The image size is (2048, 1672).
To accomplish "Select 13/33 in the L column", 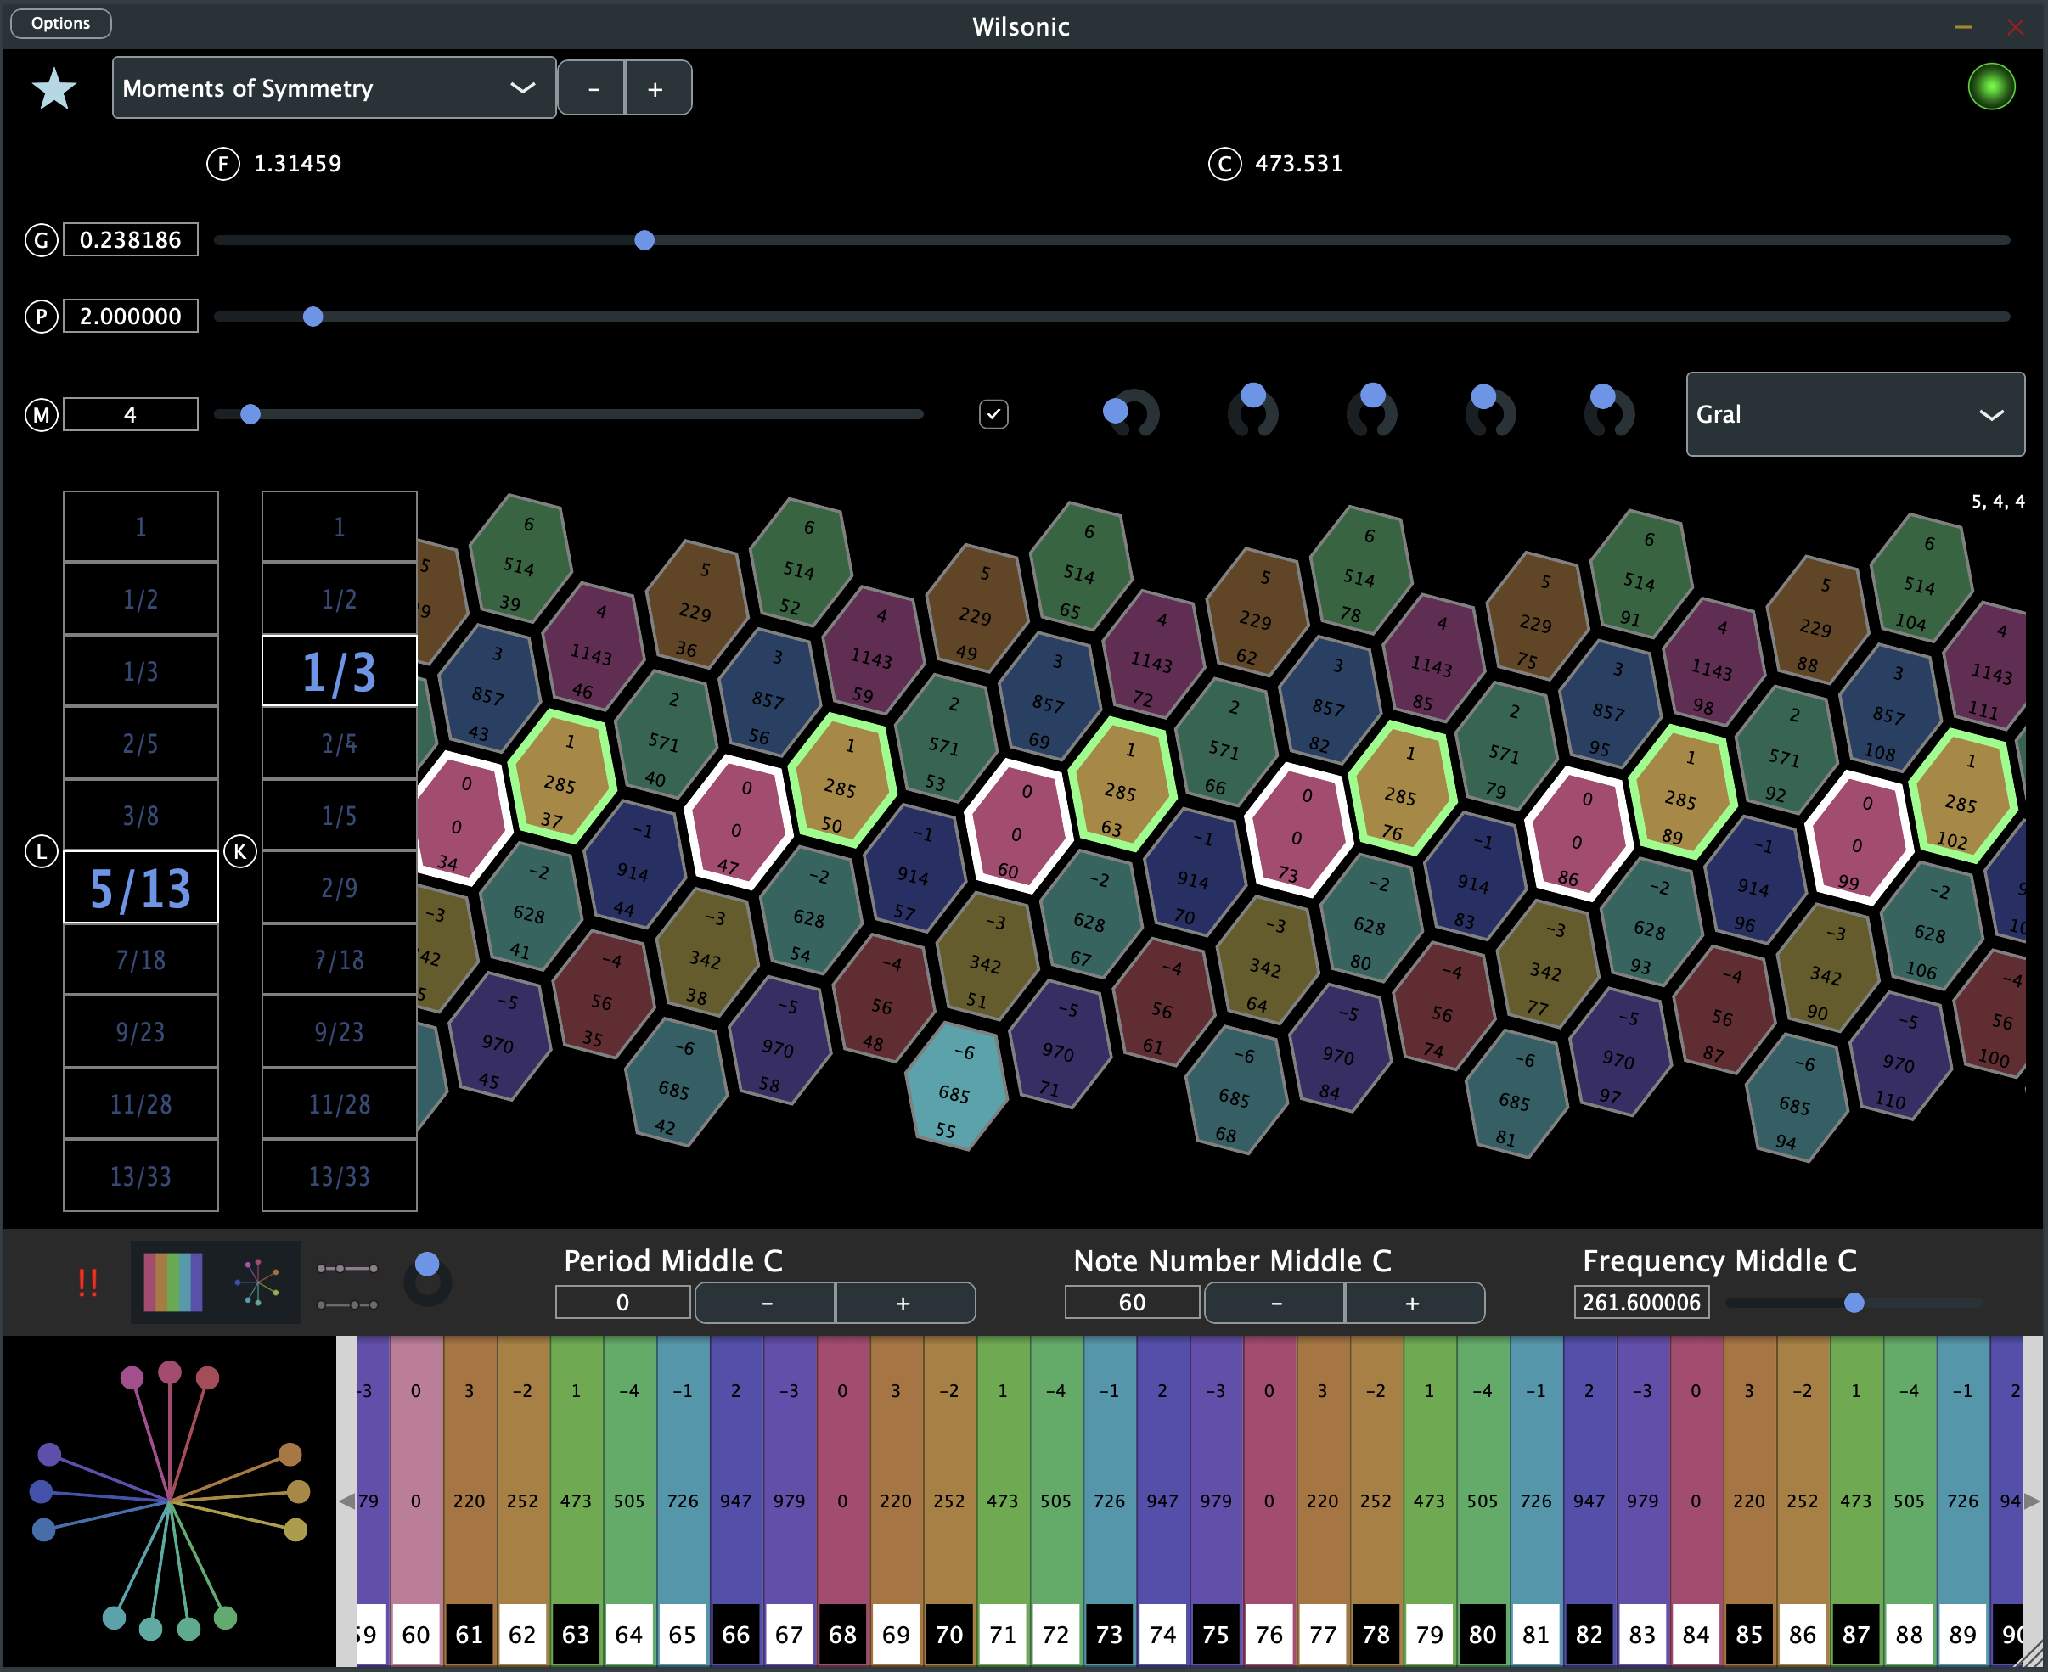I will 141,1176.
